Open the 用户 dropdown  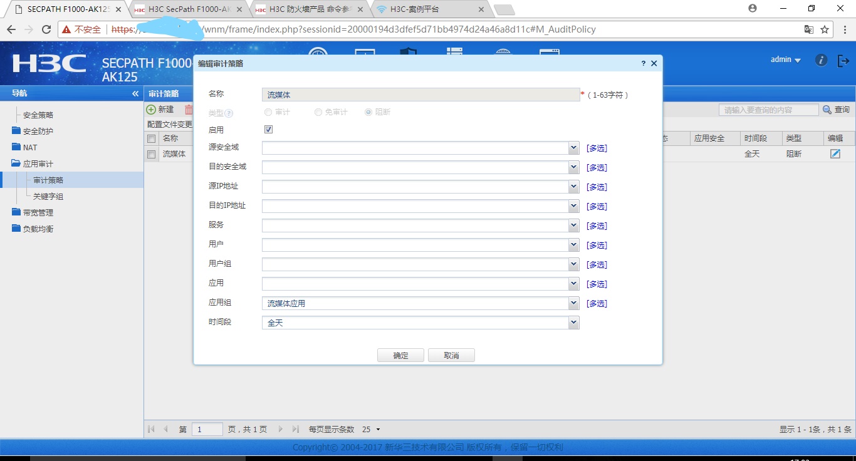(x=573, y=245)
